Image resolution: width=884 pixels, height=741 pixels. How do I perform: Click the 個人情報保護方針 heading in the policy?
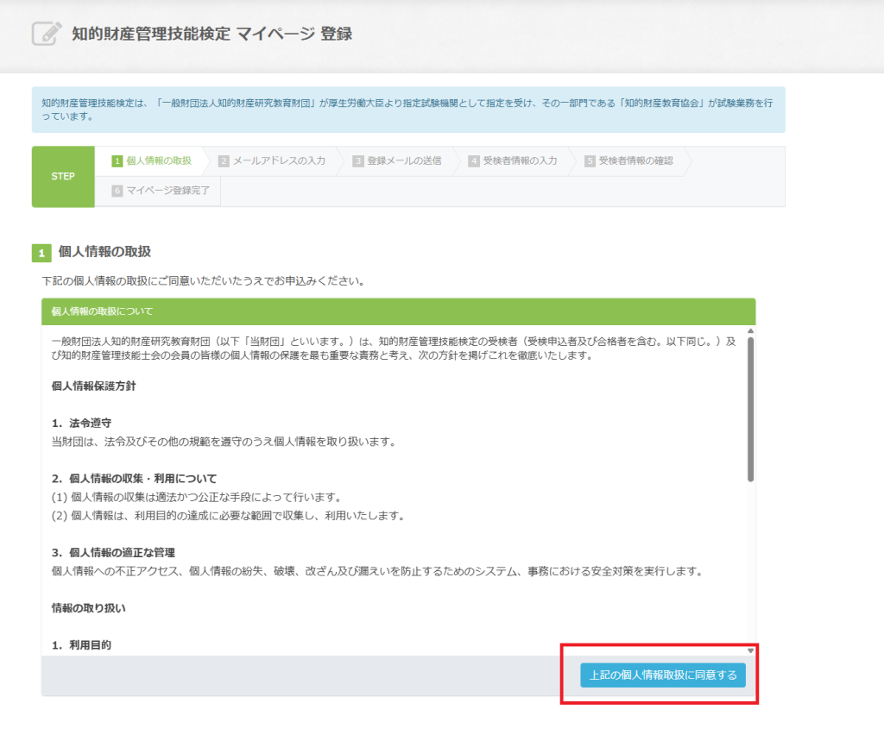(x=93, y=386)
